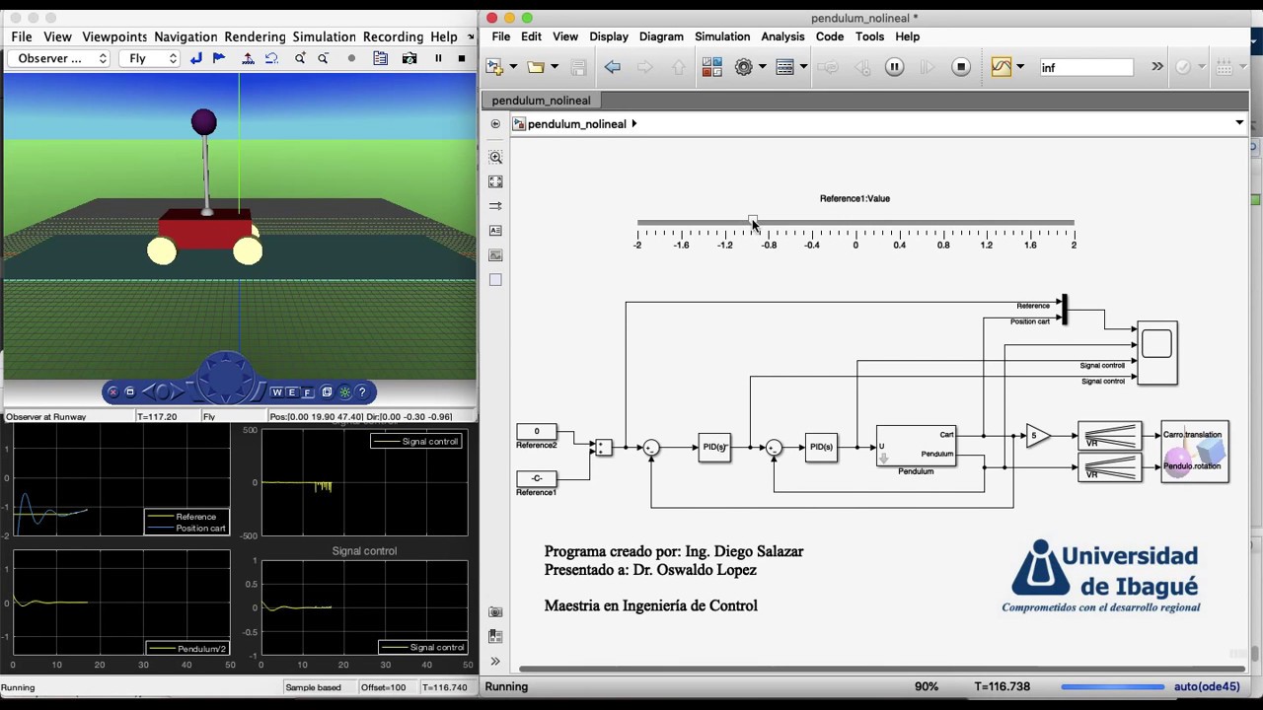
Task: Open Rendering menu in viewer
Action: click(255, 36)
